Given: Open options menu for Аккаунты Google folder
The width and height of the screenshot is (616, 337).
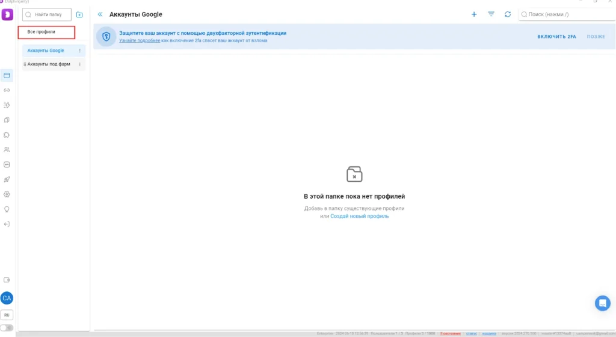Looking at the screenshot, I should tap(80, 51).
